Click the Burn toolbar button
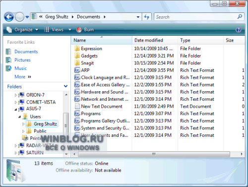Screen dimensions: 248x187 [x=85, y=30]
